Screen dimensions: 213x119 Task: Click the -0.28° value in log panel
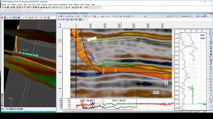202,38
